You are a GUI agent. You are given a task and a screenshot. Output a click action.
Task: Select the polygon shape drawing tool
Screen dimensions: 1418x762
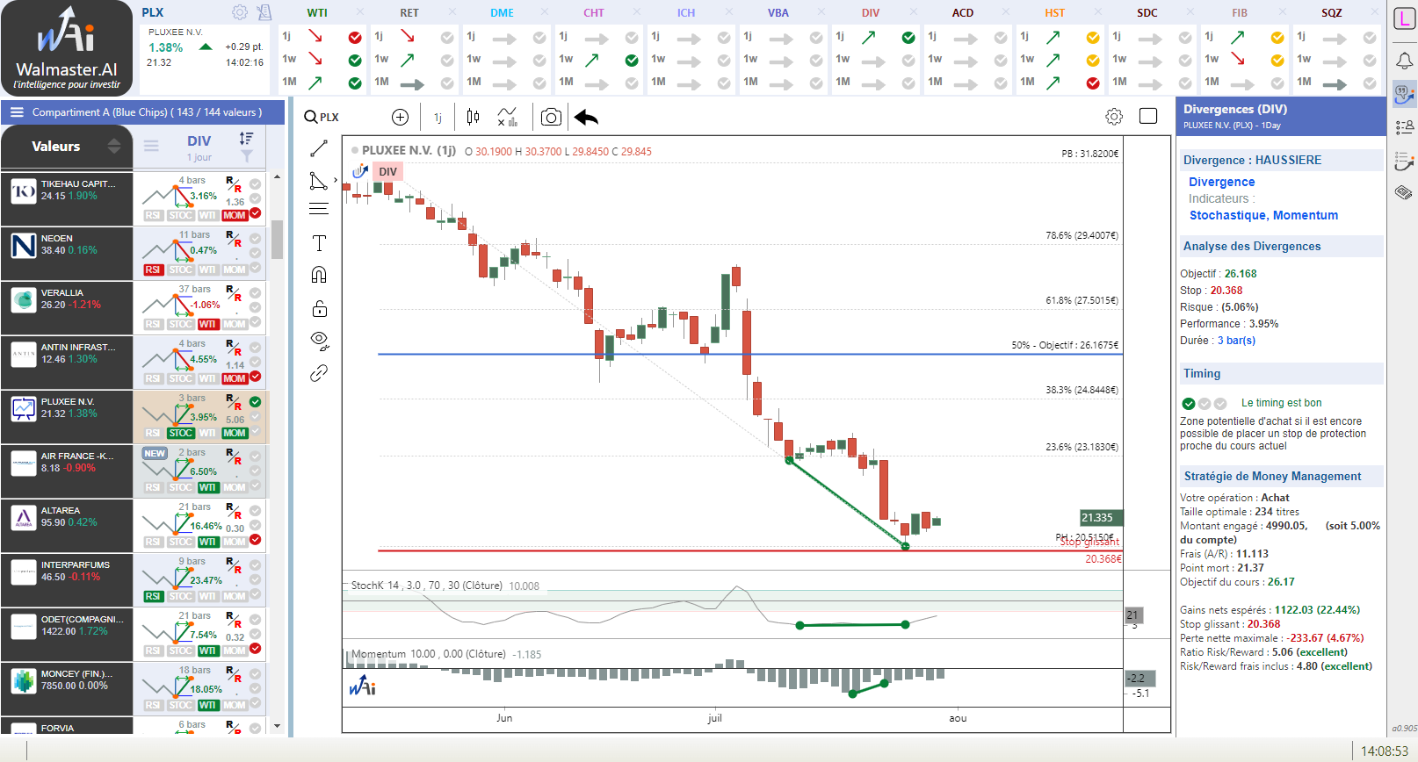[x=318, y=181]
